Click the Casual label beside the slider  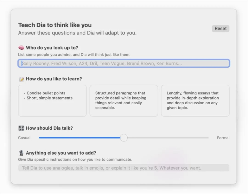[x=24, y=138]
